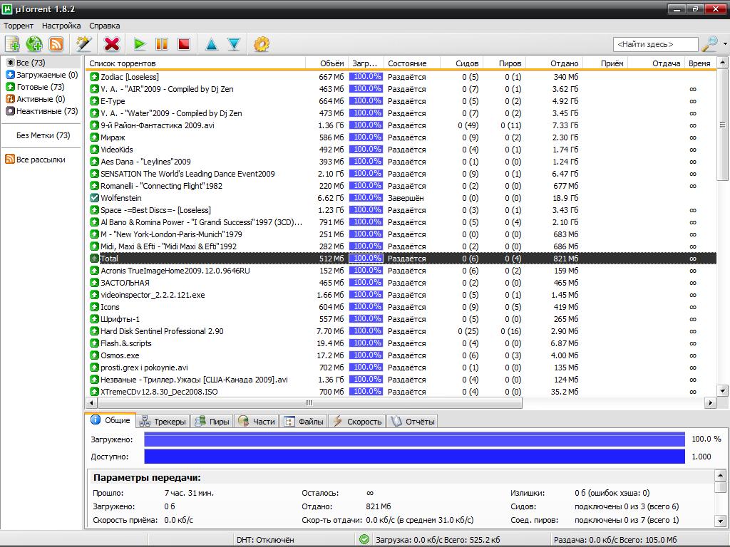
Task: Click the search magnifier icon
Action: (x=709, y=44)
